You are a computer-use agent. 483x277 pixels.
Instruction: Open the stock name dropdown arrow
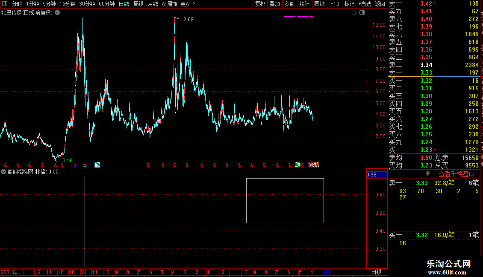(x=57, y=13)
